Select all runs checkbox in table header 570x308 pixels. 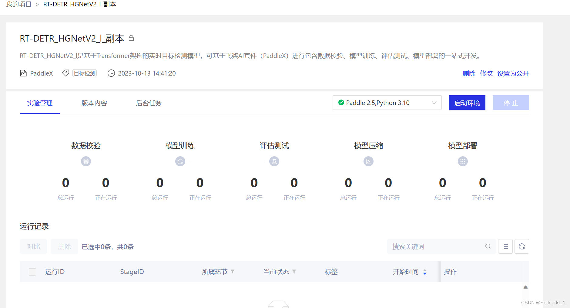[x=32, y=272]
